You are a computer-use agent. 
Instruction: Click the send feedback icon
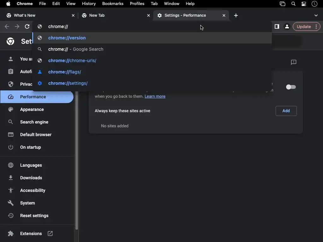point(294,62)
